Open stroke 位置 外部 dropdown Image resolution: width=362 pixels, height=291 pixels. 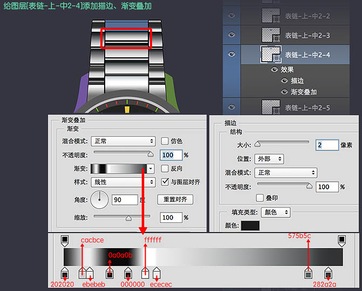[x=269, y=159]
